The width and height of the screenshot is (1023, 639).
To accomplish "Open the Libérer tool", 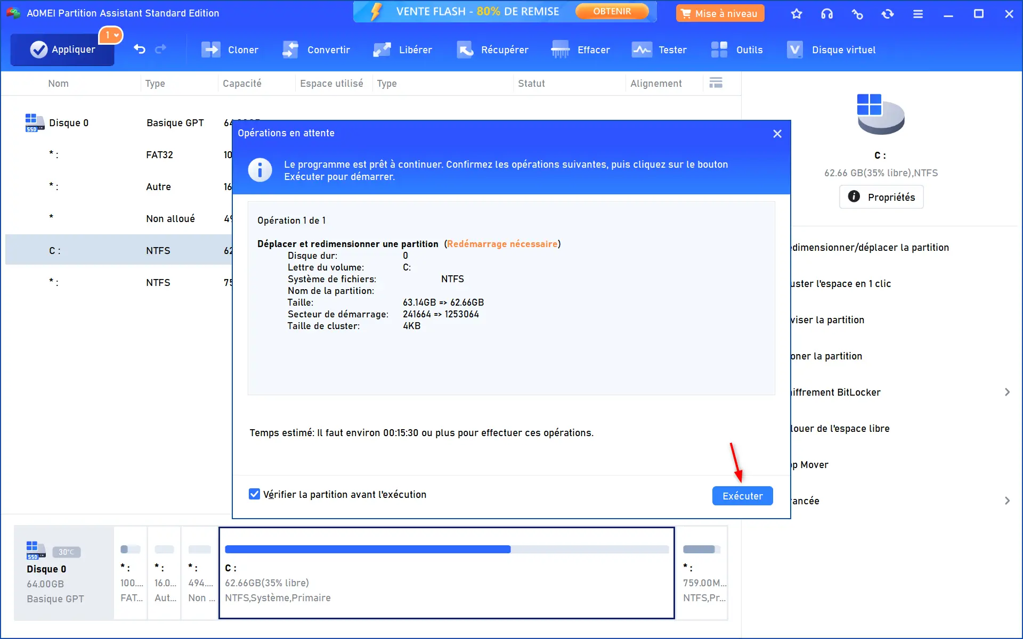I will [x=403, y=50].
